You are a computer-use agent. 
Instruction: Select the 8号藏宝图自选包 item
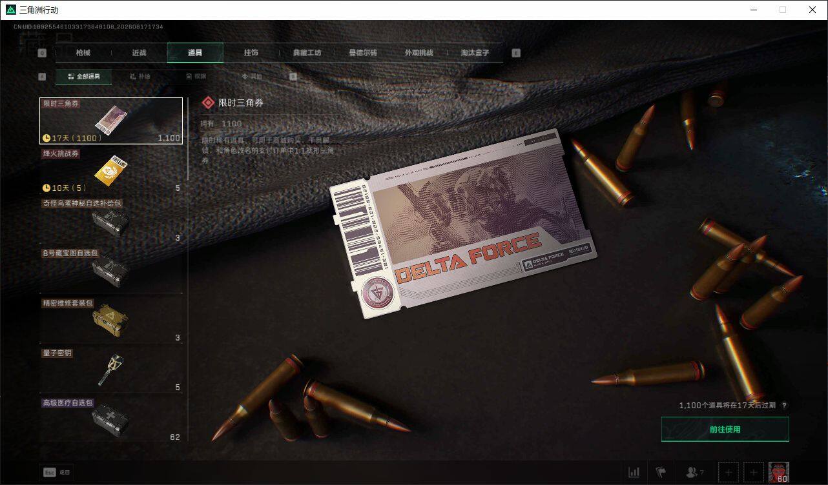click(x=111, y=271)
